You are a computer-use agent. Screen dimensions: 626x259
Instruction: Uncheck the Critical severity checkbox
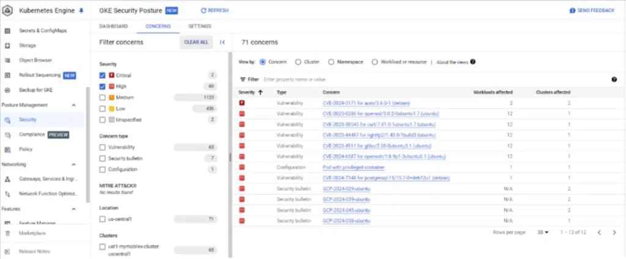click(103, 75)
